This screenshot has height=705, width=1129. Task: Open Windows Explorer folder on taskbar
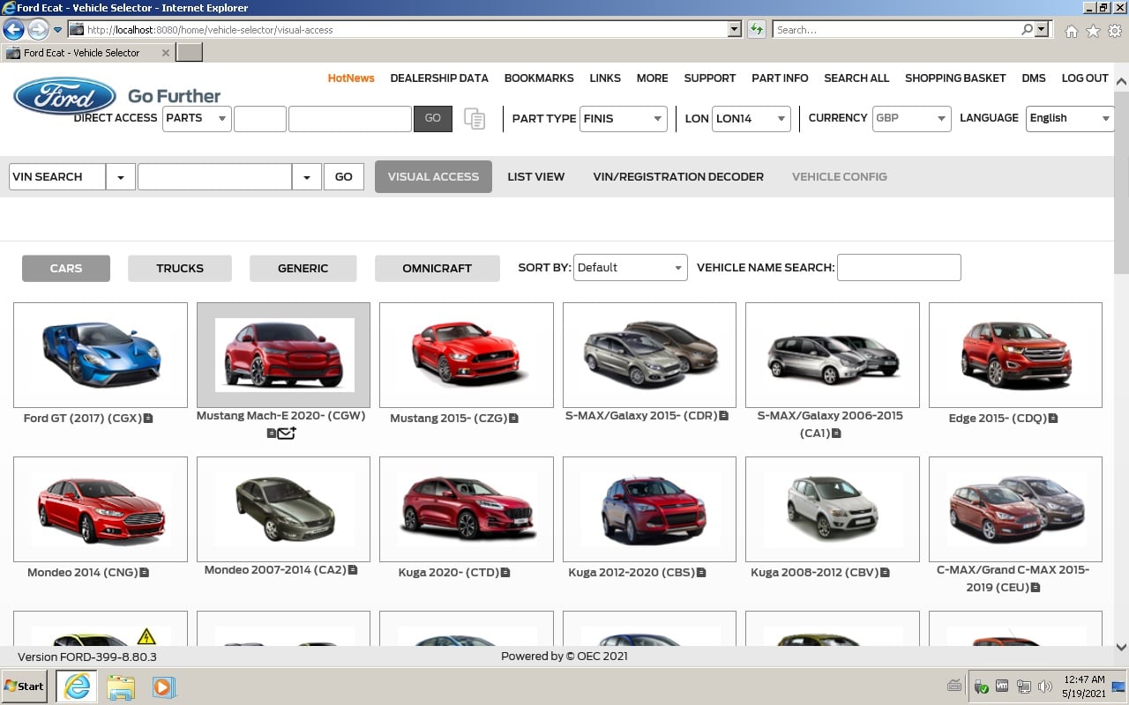121,686
